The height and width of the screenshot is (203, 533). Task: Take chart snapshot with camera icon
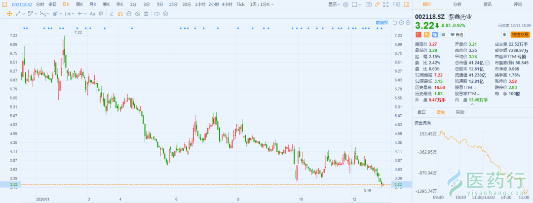pos(369,4)
